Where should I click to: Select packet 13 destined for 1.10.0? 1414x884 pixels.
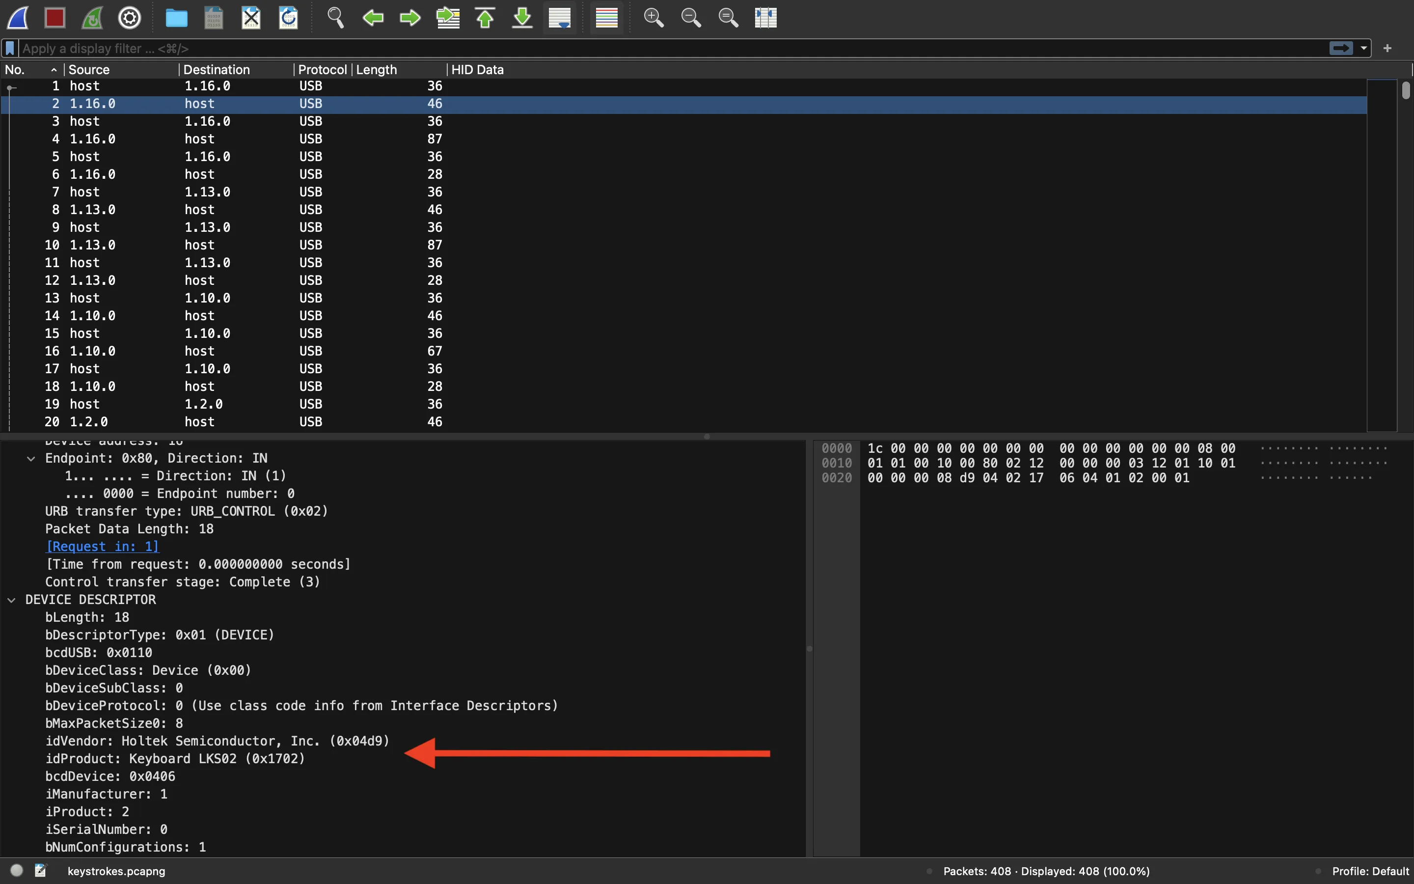[683, 298]
